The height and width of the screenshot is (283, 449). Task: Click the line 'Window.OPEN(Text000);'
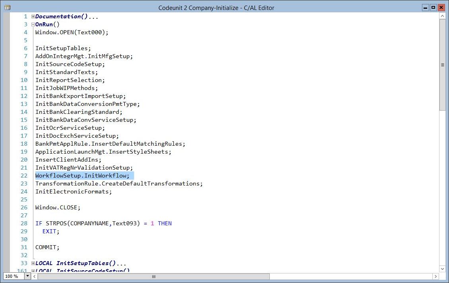click(72, 32)
